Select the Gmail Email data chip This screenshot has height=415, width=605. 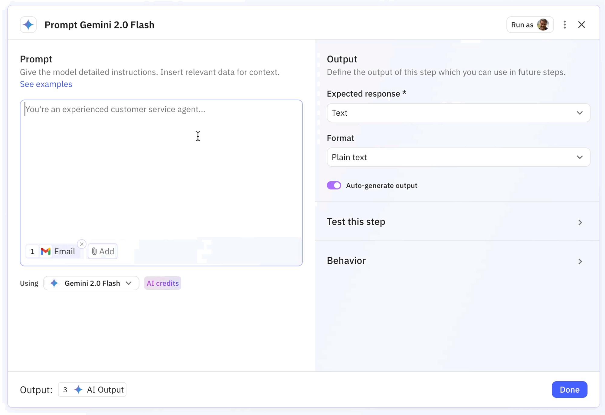pos(54,251)
